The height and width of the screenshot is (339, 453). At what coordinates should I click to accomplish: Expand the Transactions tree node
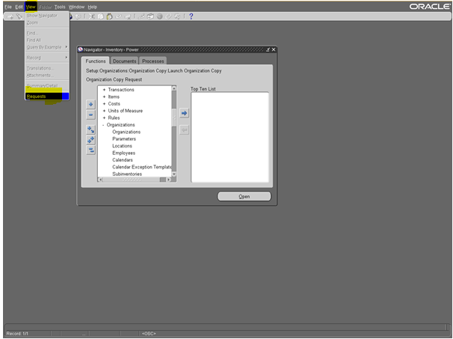(104, 90)
